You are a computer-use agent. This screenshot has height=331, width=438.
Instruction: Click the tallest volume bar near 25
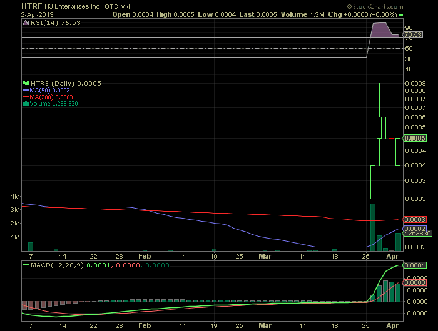click(373, 227)
